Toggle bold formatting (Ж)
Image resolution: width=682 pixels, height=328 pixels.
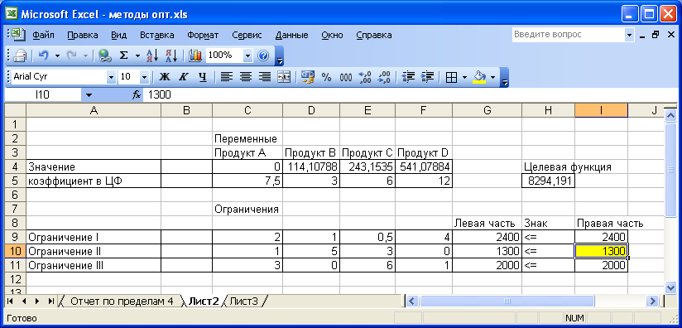tap(164, 77)
